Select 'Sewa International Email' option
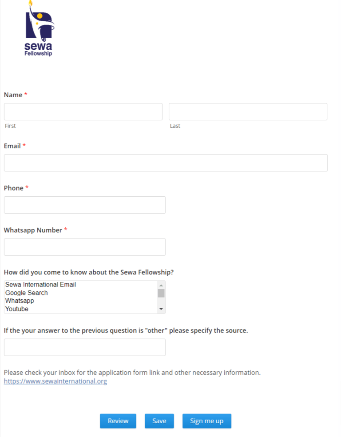The image size is (341, 437). coord(41,285)
